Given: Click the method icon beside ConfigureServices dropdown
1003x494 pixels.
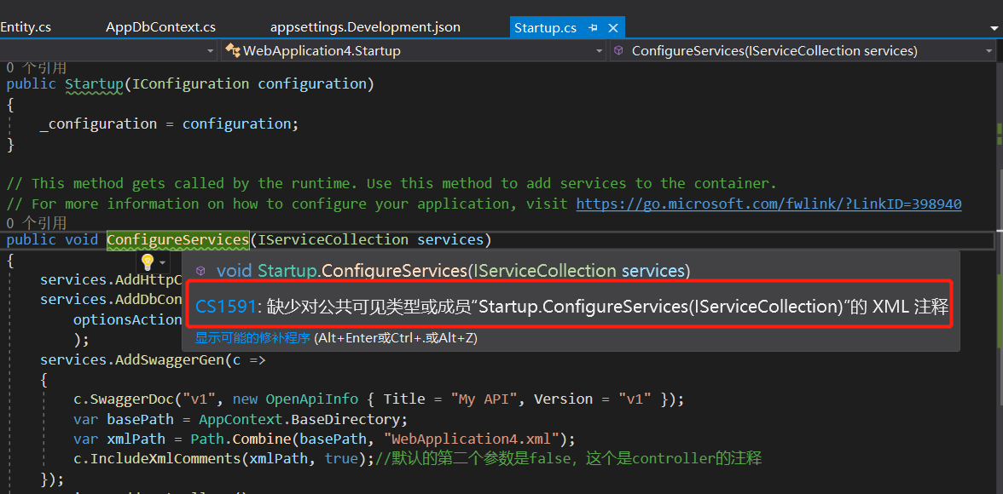Looking at the screenshot, I should point(618,51).
